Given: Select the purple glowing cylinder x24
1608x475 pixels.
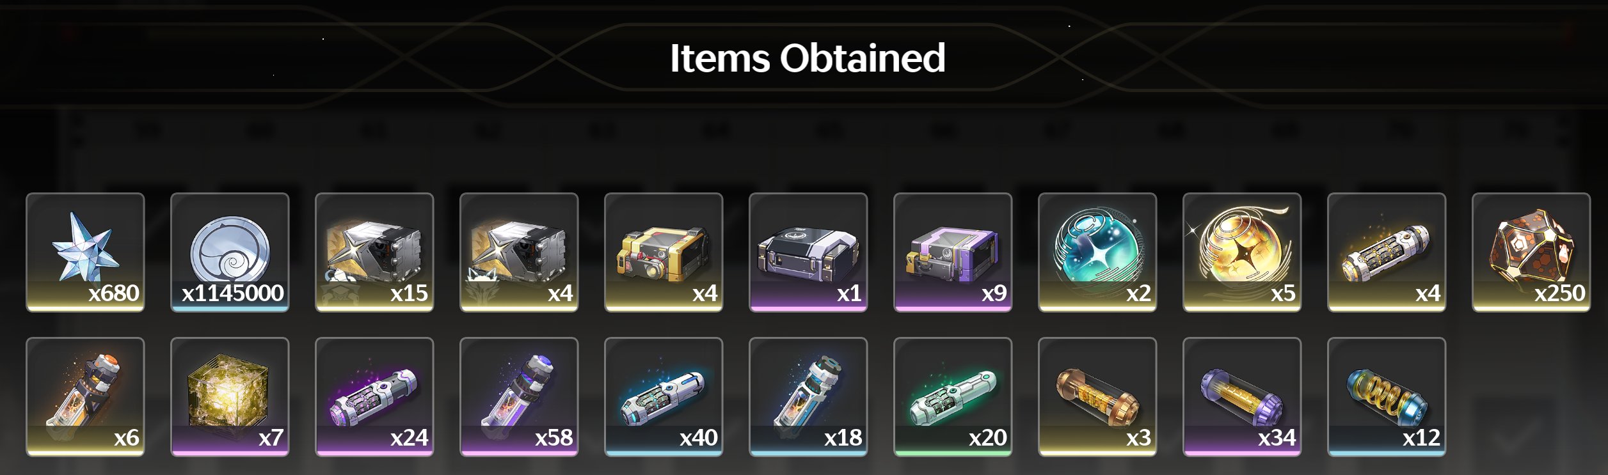Looking at the screenshot, I should click(374, 396).
